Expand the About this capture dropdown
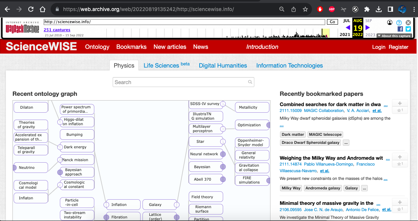This screenshot has height=221, width=418. 394,36
